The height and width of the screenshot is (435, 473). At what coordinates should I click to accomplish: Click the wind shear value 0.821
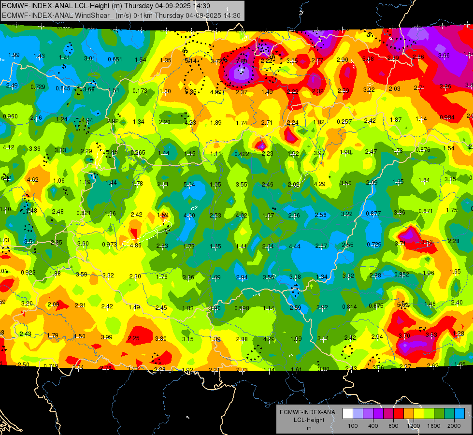pyautogui.click(x=84, y=213)
